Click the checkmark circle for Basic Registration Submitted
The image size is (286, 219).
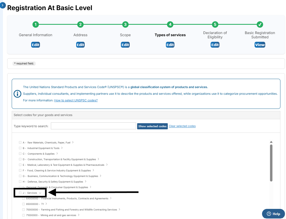click(x=260, y=25)
